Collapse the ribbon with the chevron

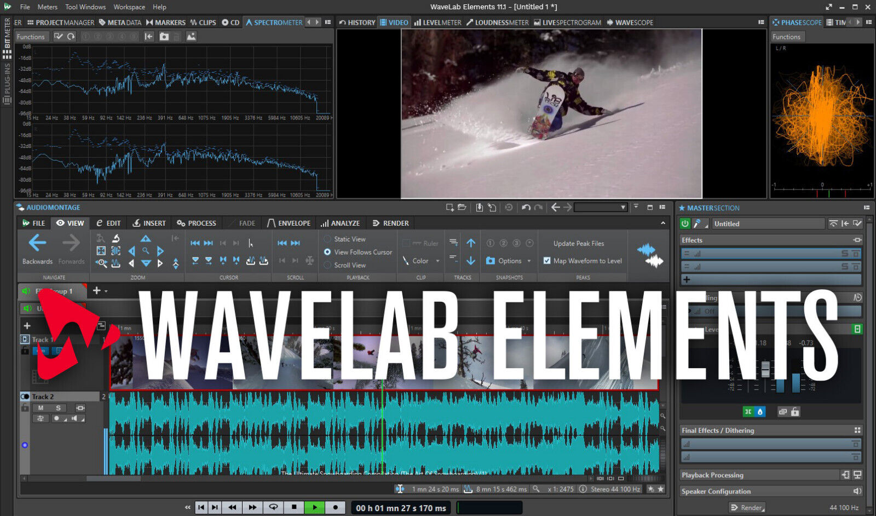(x=663, y=223)
